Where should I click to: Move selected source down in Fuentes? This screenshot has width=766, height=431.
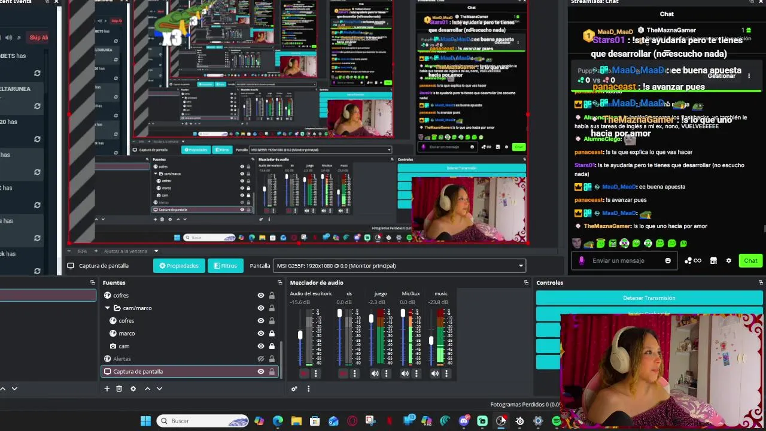click(159, 388)
